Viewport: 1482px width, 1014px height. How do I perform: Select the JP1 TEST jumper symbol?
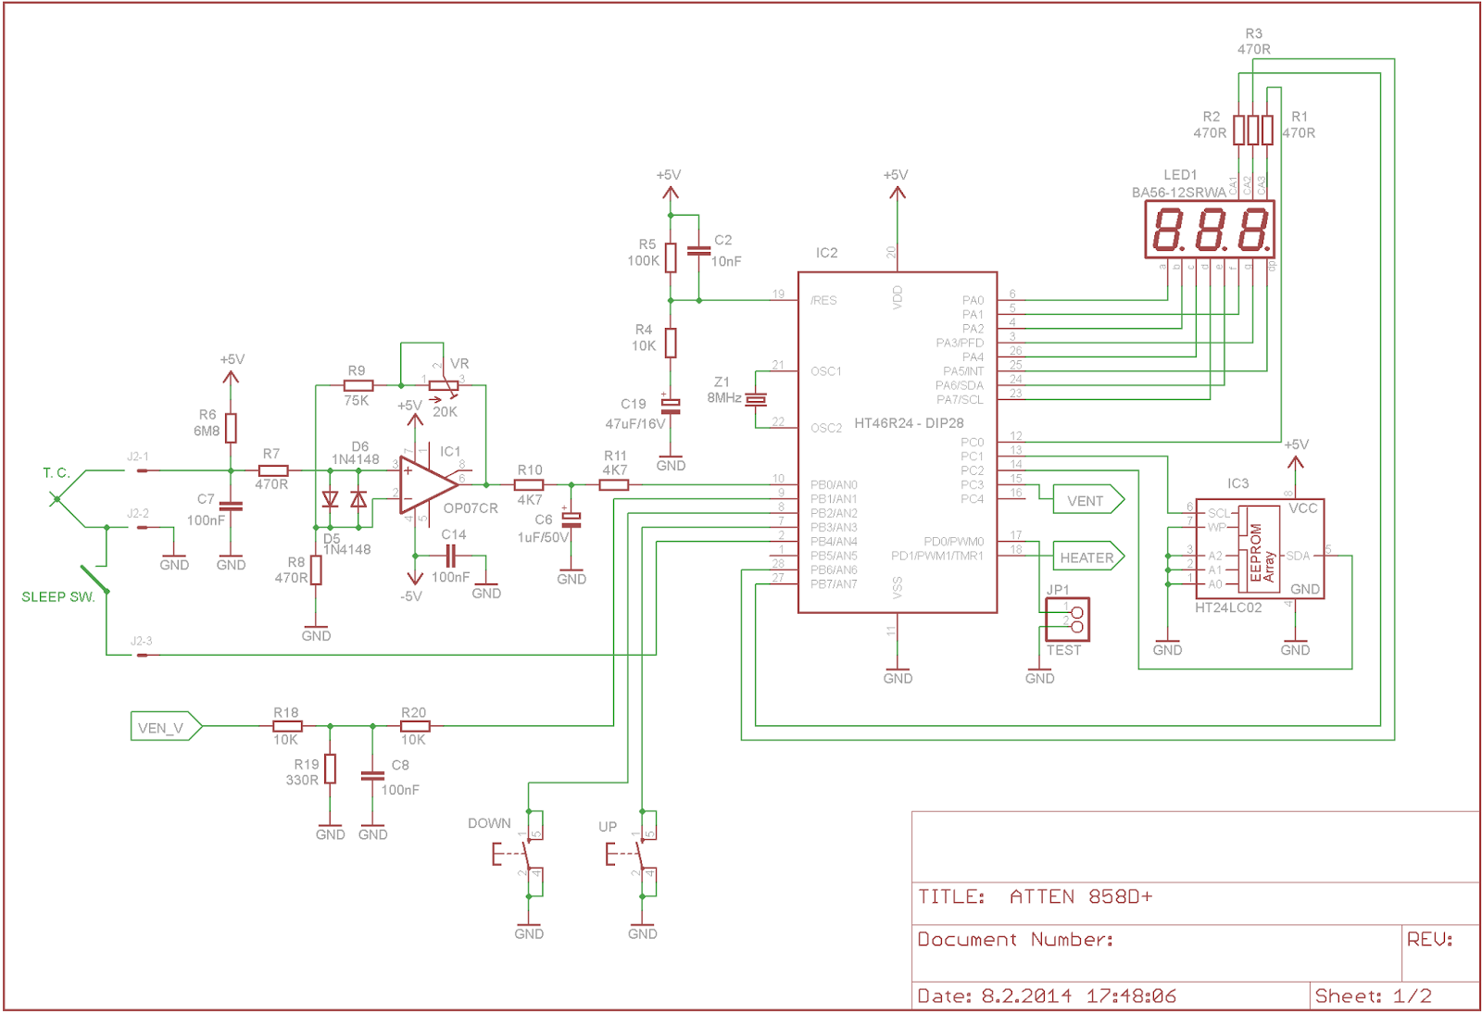(1067, 620)
